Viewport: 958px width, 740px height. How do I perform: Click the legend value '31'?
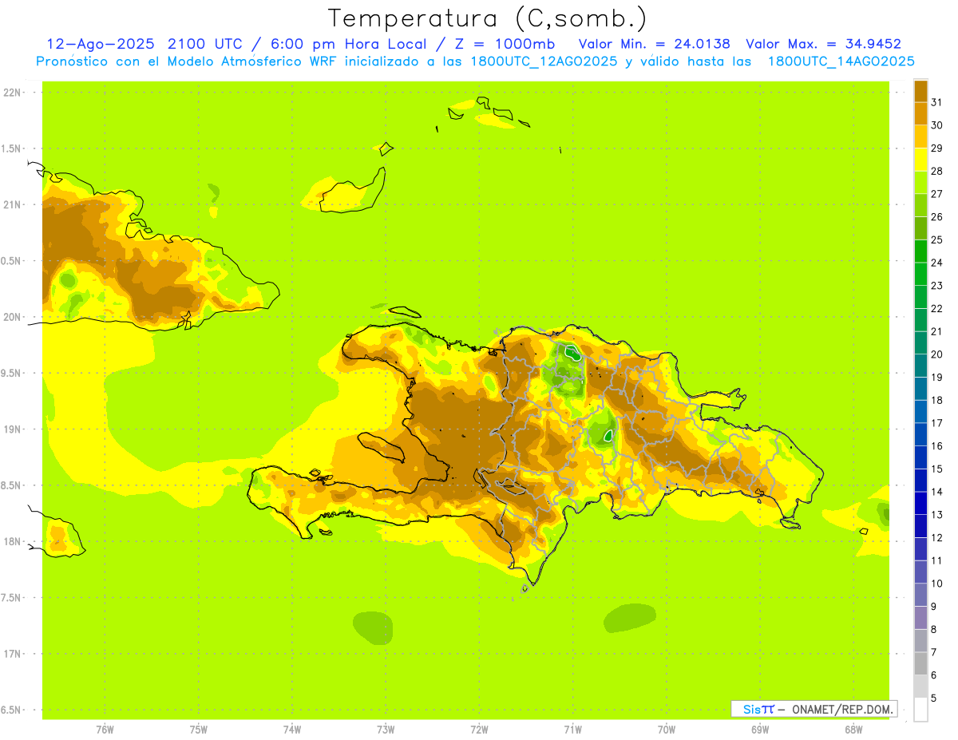click(x=937, y=102)
